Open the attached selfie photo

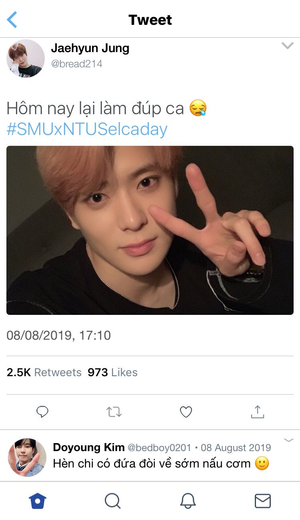(x=150, y=230)
